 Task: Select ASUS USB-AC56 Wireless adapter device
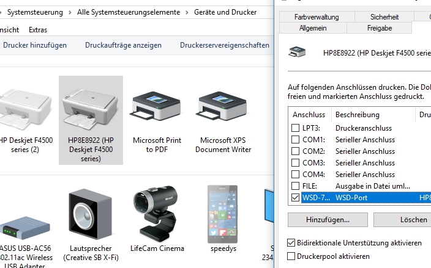coord(25,228)
